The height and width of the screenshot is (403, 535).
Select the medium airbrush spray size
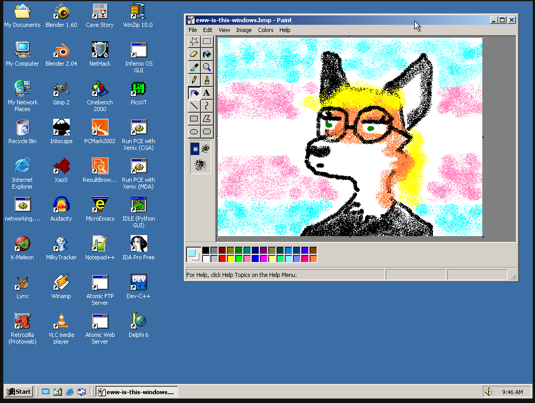206,149
